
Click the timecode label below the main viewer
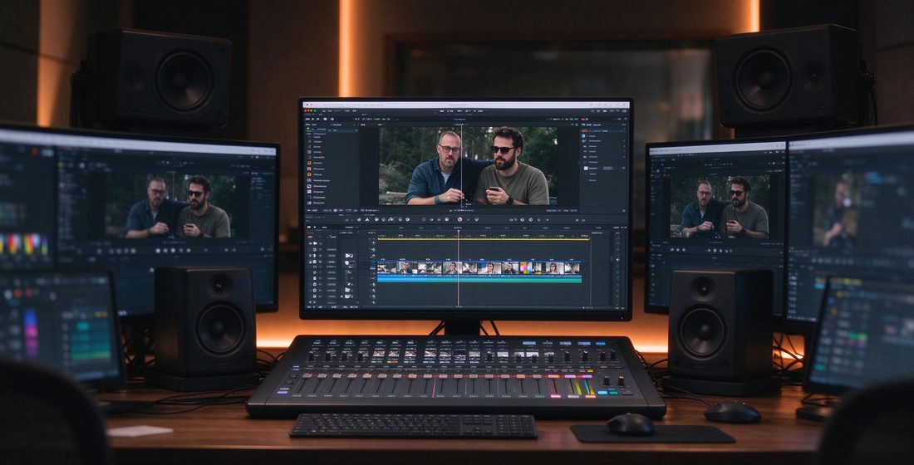(462, 210)
